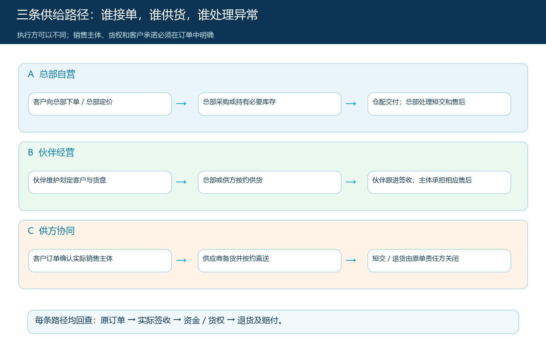
Task: Click the section heading C 供方协同
Action: coord(51,231)
